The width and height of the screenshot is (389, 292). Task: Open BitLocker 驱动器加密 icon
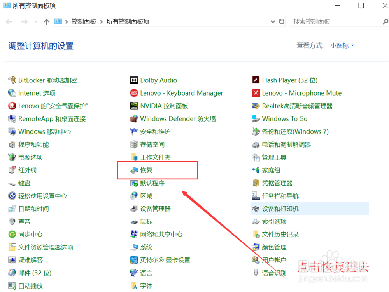click(x=12, y=80)
